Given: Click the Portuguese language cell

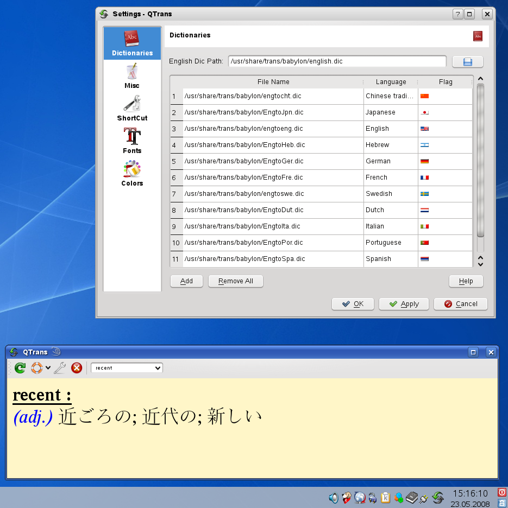Looking at the screenshot, I should [x=391, y=243].
